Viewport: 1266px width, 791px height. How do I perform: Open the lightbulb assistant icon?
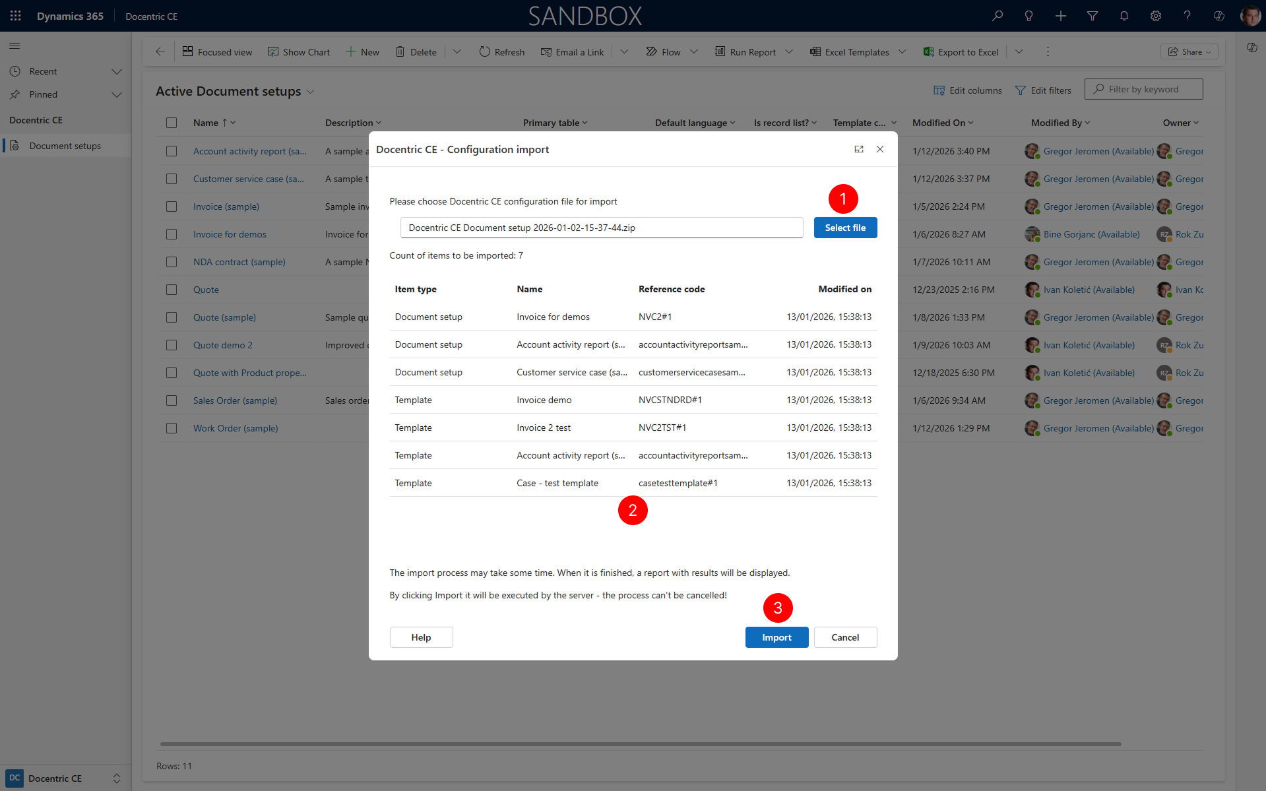pos(1029,16)
